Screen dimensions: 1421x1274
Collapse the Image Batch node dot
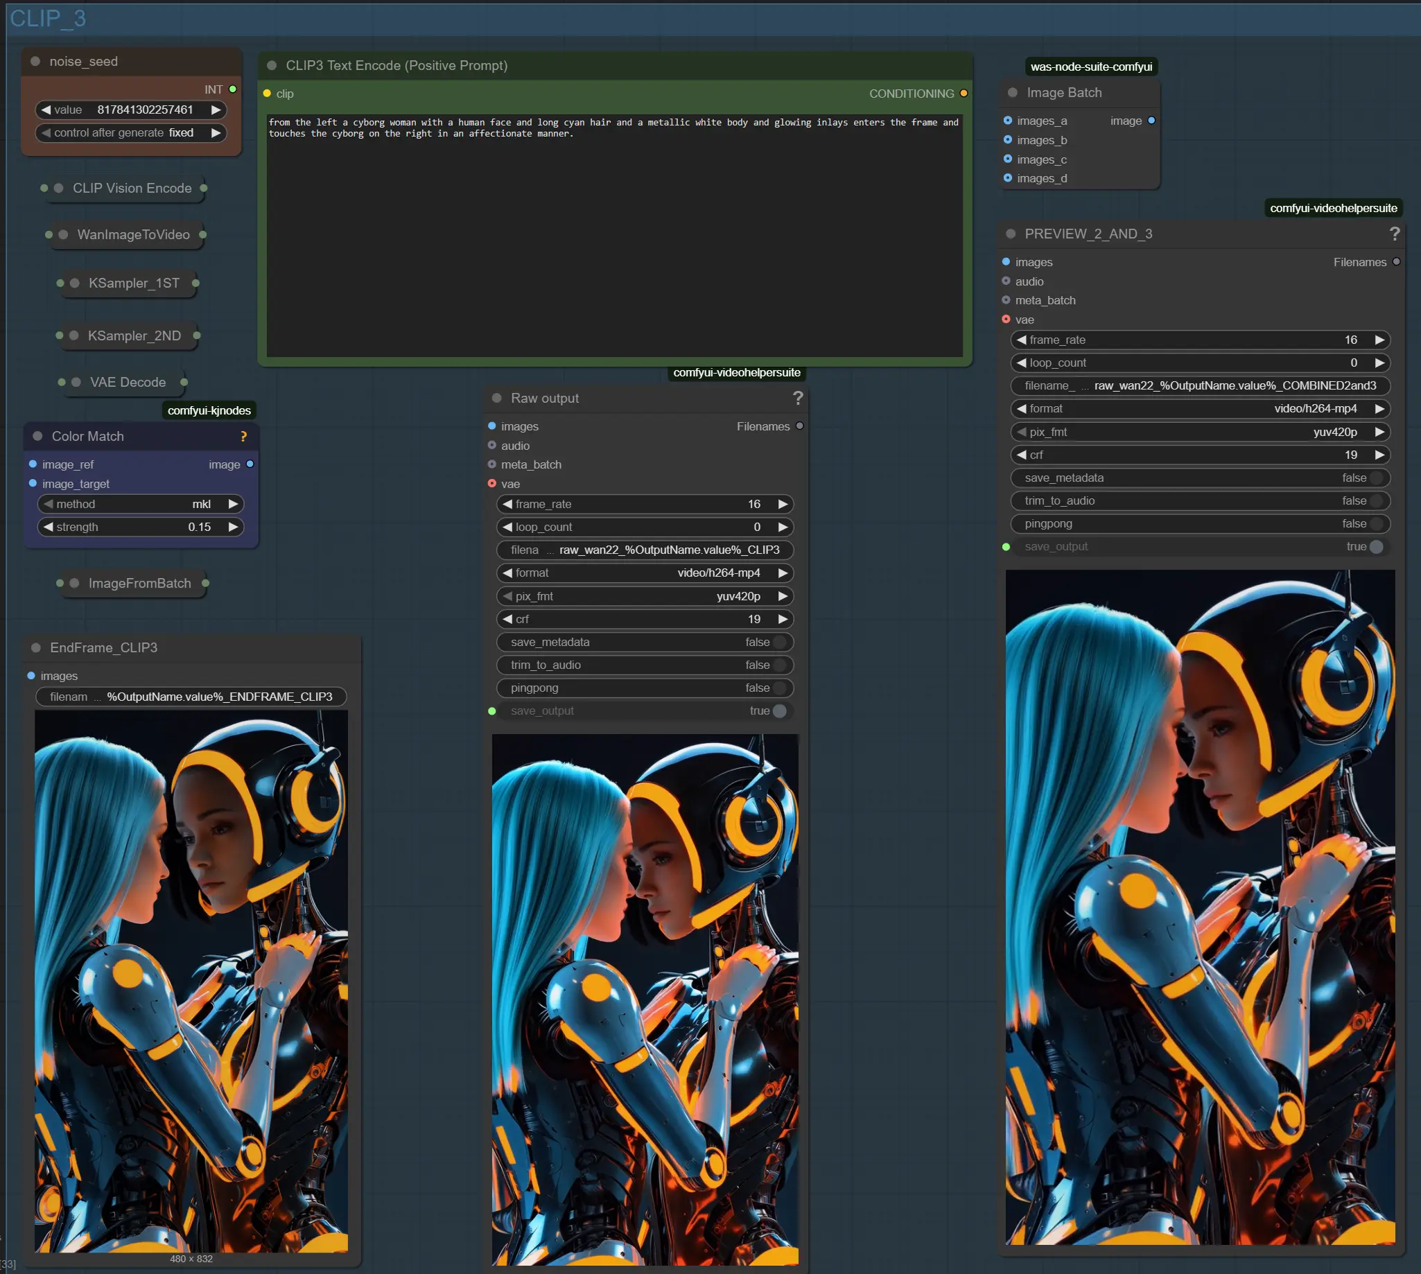[x=1012, y=93]
